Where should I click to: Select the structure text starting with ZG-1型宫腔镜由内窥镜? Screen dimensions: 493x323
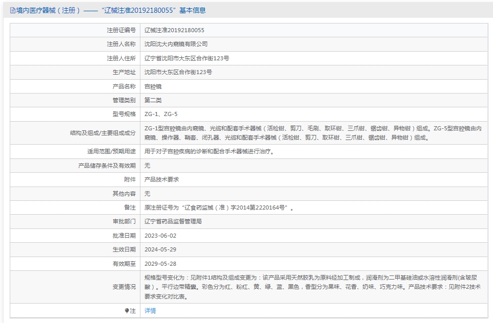pyautogui.click(x=313, y=133)
